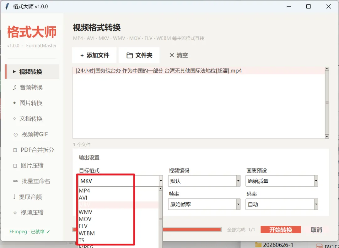Click the 全部完成 1/1 status text
Image resolution: width=339 pixels, height=248 pixels.
click(x=241, y=229)
